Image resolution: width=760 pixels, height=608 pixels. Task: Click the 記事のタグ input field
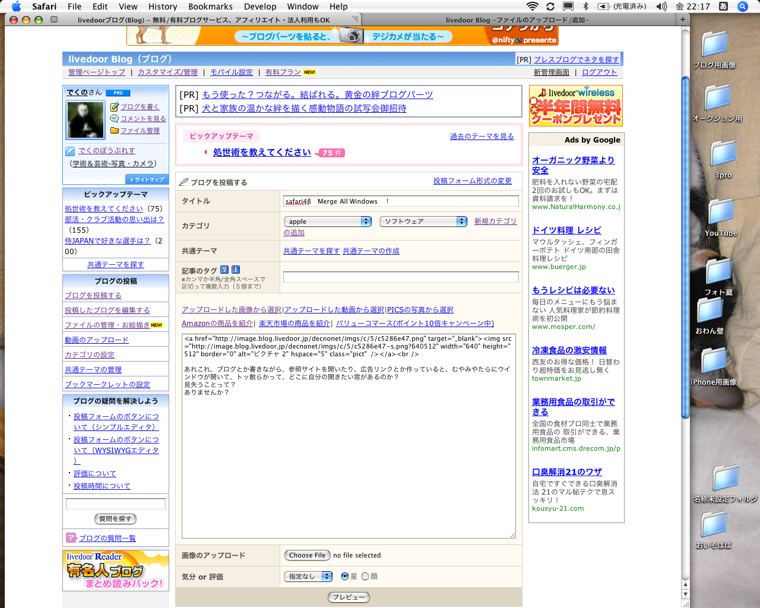[401, 277]
